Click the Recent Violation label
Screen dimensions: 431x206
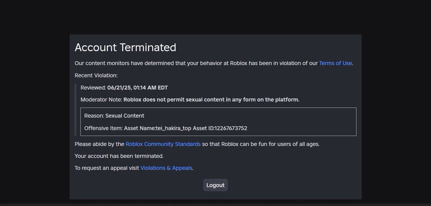96,75
